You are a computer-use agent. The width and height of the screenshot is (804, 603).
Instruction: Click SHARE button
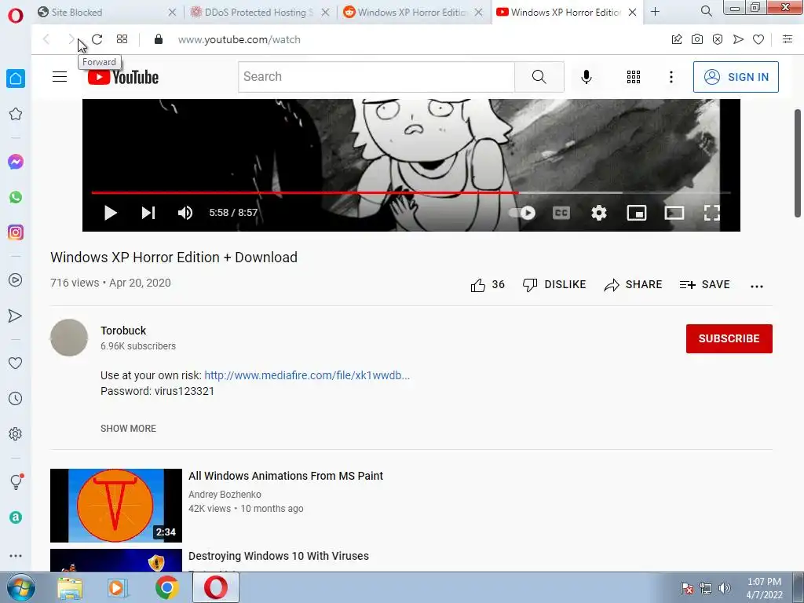(634, 284)
